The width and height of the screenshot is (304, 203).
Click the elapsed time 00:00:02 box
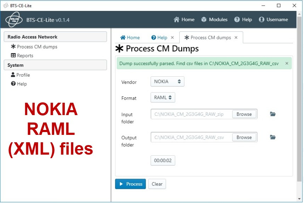163,160
